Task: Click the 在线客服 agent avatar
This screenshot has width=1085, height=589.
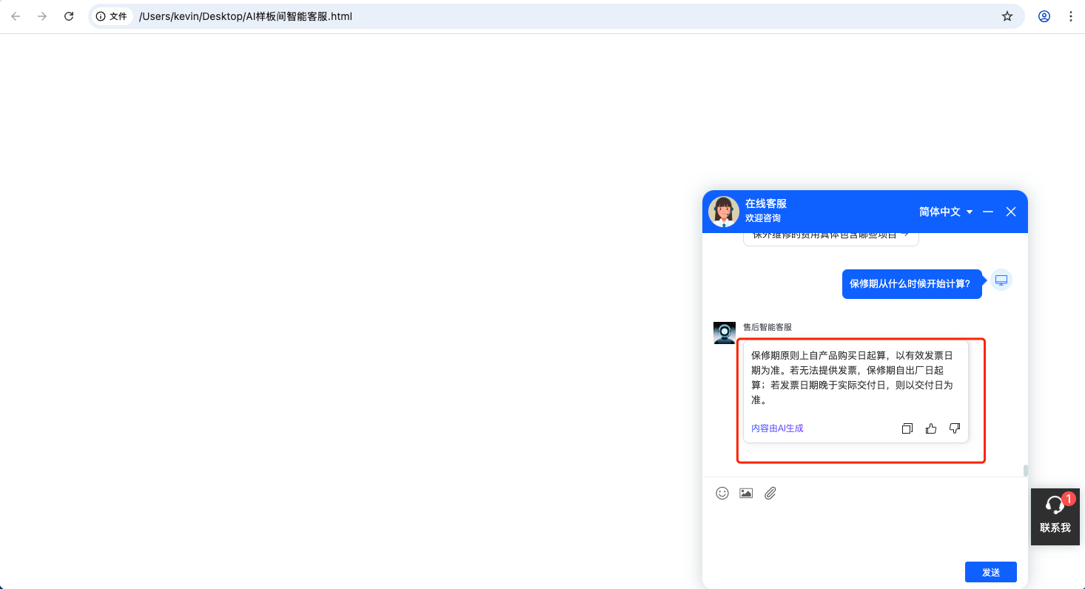Action: pyautogui.click(x=724, y=212)
